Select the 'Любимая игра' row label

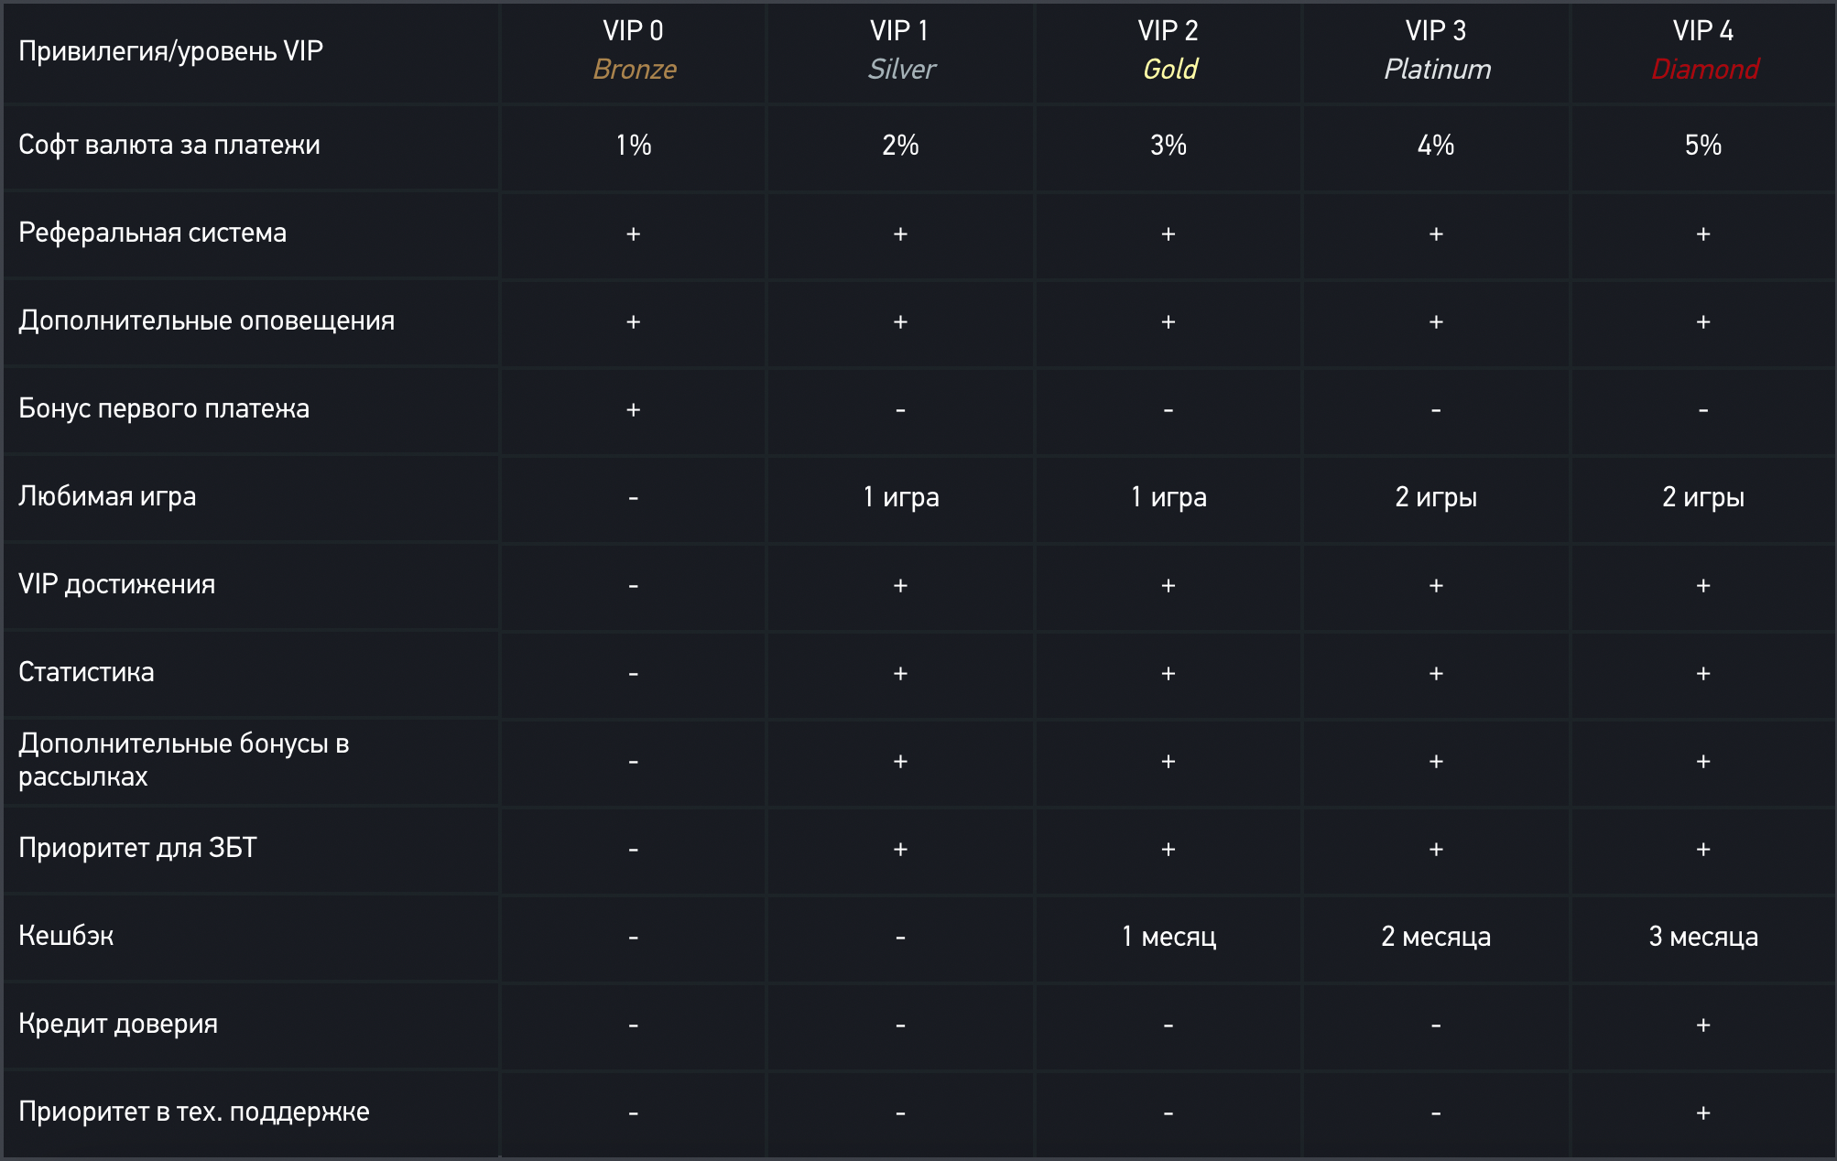[107, 496]
